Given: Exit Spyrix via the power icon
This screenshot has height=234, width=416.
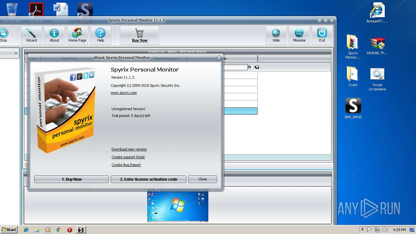Looking at the screenshot, I should [x=322, y=35].
